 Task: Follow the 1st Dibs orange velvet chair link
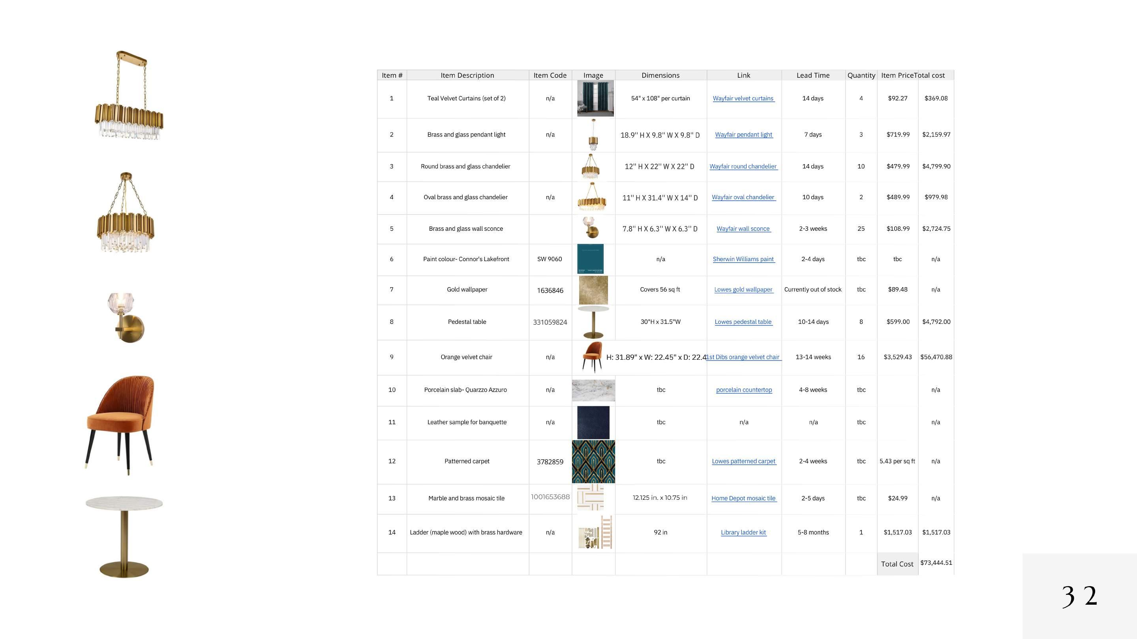click(743, 357)
